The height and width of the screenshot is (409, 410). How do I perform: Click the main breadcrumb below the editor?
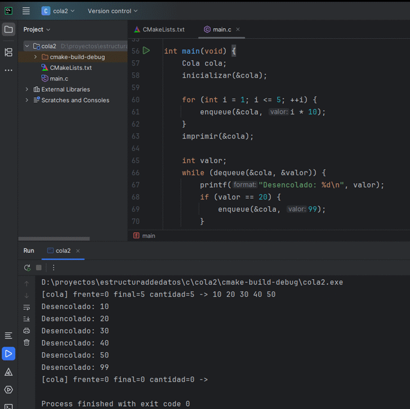[149, 235]
